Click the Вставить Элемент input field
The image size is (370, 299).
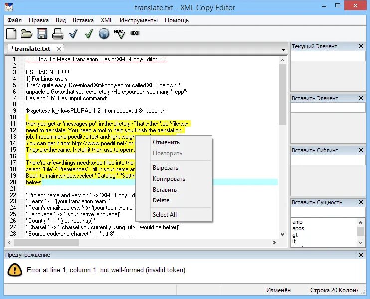tap(328, 108)
